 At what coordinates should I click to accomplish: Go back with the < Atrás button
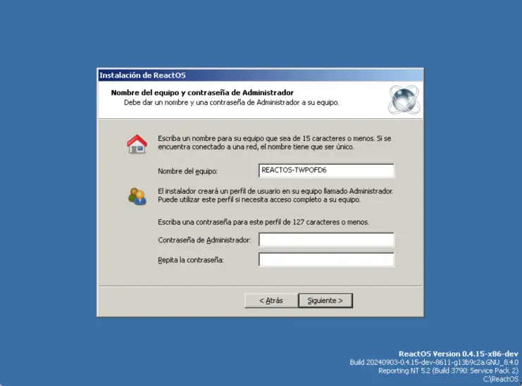(271, 301)
